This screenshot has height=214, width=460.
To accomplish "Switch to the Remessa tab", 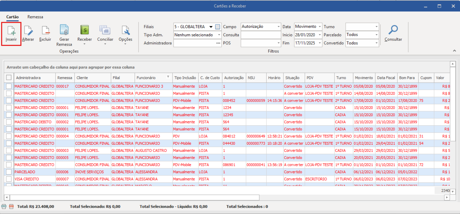I will pos(35,17).
